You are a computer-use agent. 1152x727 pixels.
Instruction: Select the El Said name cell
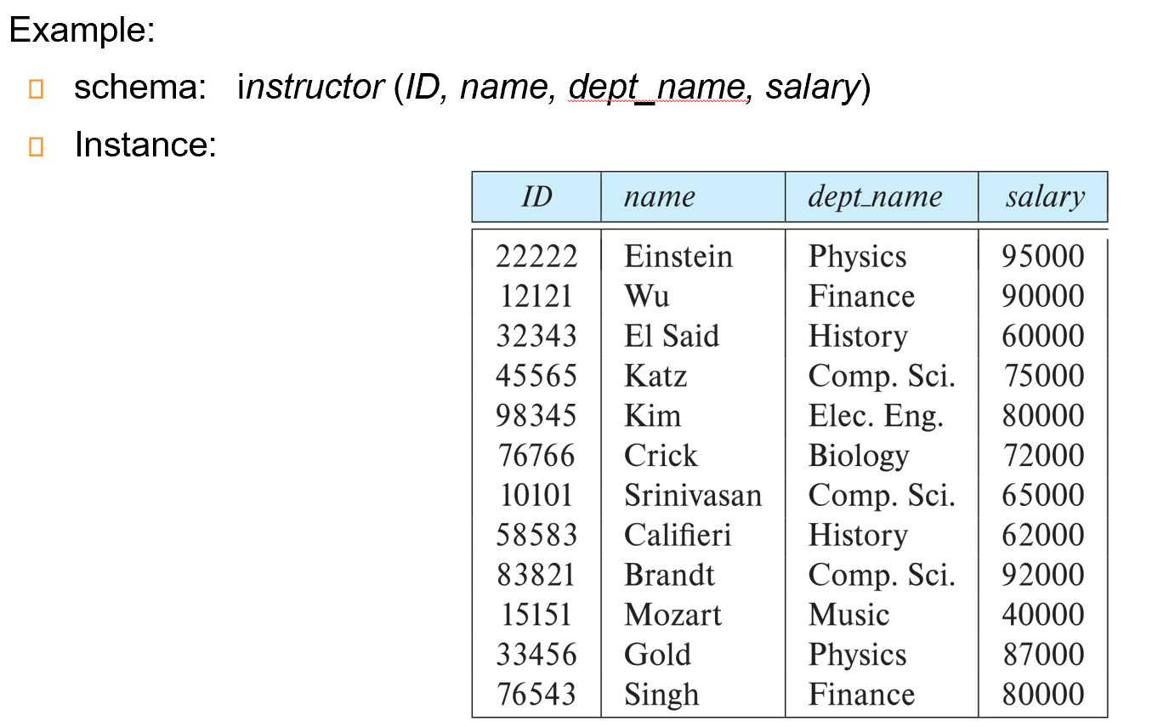pyautogui.click(x=671, y=336)
